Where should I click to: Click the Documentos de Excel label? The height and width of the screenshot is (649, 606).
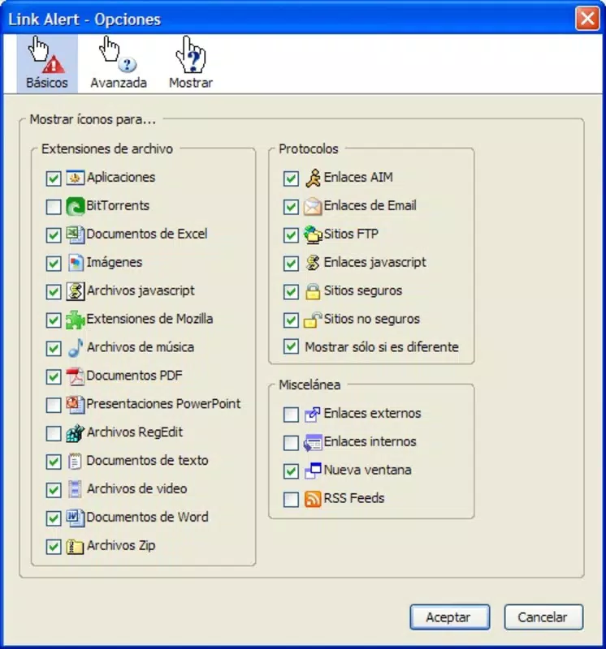point(147,234)
